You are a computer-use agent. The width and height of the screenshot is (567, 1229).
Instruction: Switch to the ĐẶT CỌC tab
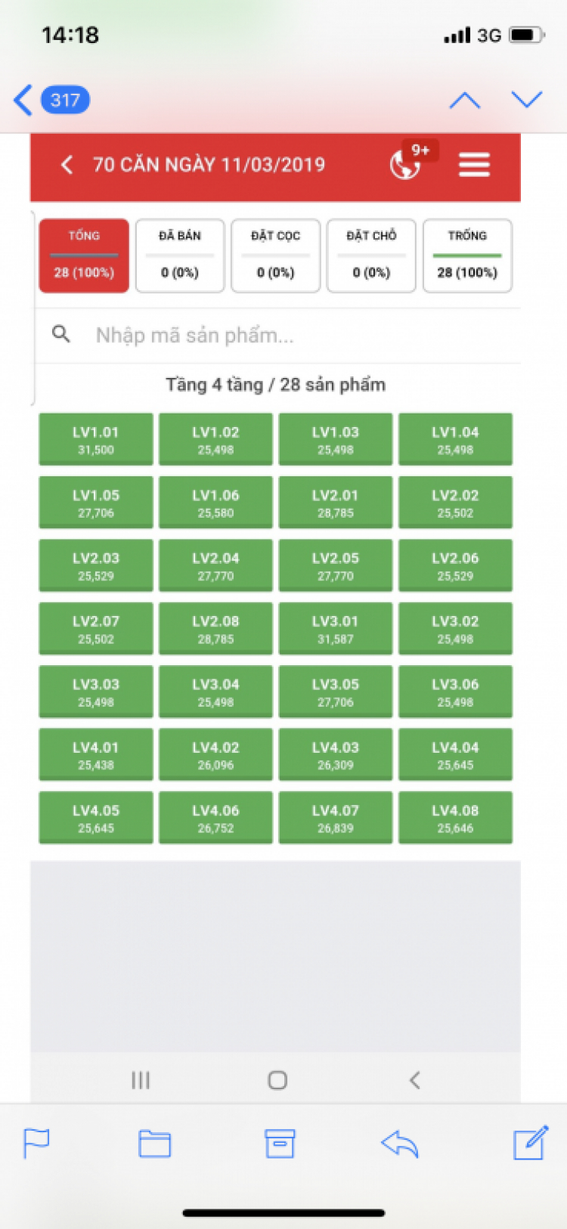tap(276, 255)
